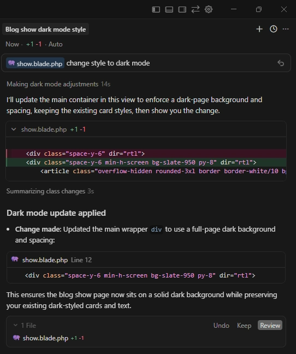This screenshot has width=296, height=354.
Task: Open show.blade.php from the Line 12 snippet
Action: pyautogui.click(x=45, y=260)
